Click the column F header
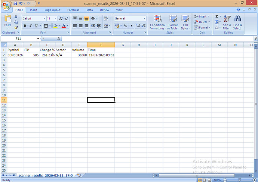The image size is (258, 182). (x=101, y=45)
